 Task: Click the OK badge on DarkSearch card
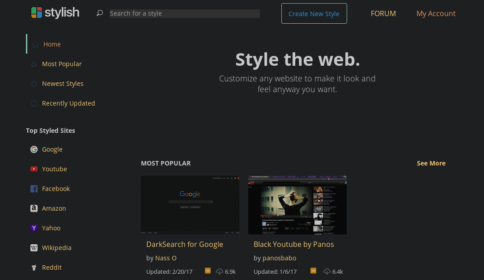click(x=208, y=271)
